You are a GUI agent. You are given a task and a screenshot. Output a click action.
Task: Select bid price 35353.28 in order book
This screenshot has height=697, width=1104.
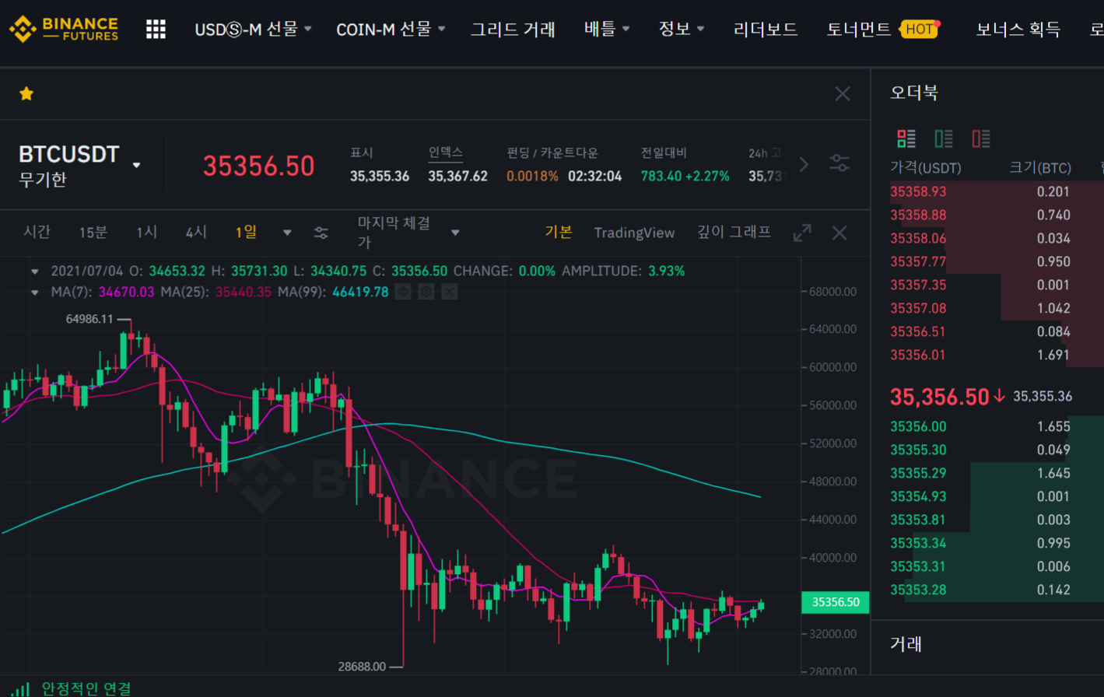click(x=918, y=590)
